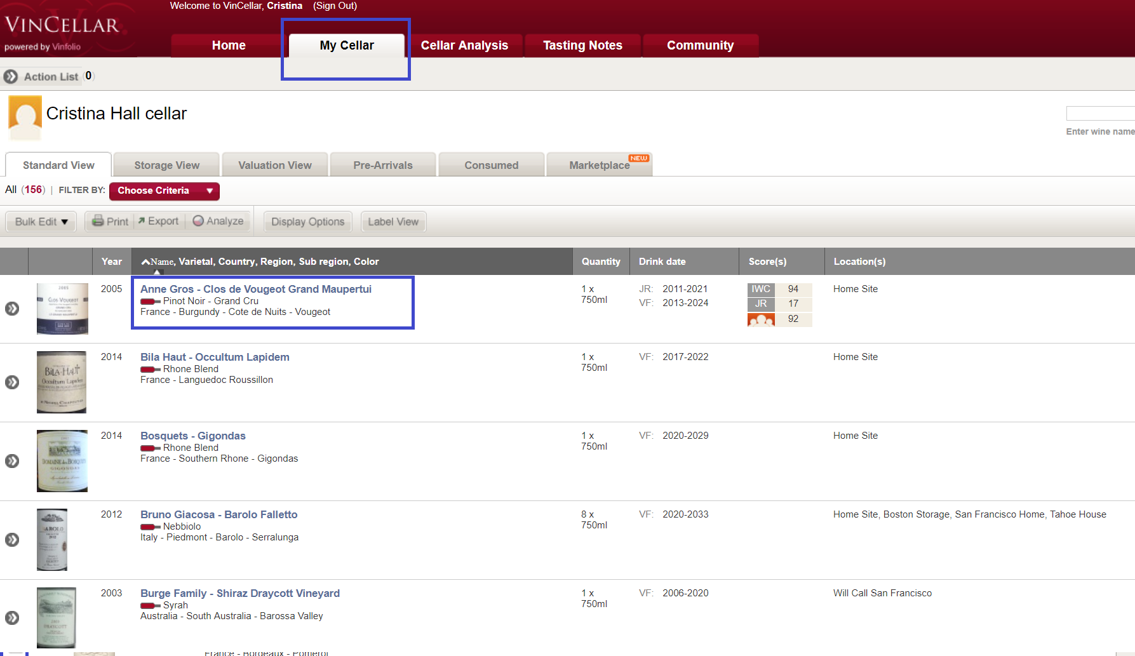Open Bila Haut Occultum Lapidem link
Screen dimensions: 1135x656
click(x=215, y=357)
